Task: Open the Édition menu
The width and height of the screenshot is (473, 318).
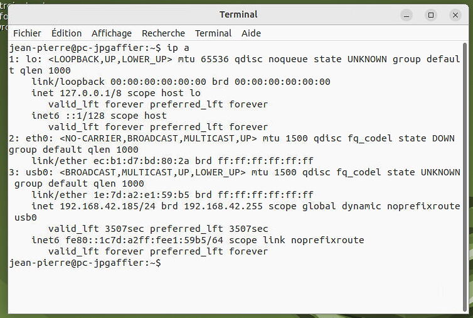Action: (66, 33)
